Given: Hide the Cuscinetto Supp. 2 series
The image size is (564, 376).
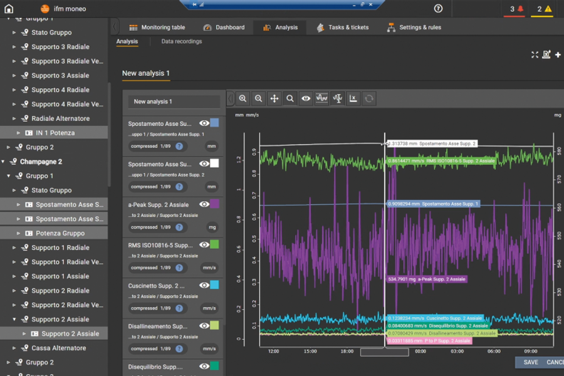Looking at the screenshot, I should pyautogui.click(x=204, y=285).
